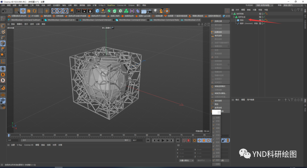Click the Light bulb icon
The image size is (307, 168).
(155, 11)
